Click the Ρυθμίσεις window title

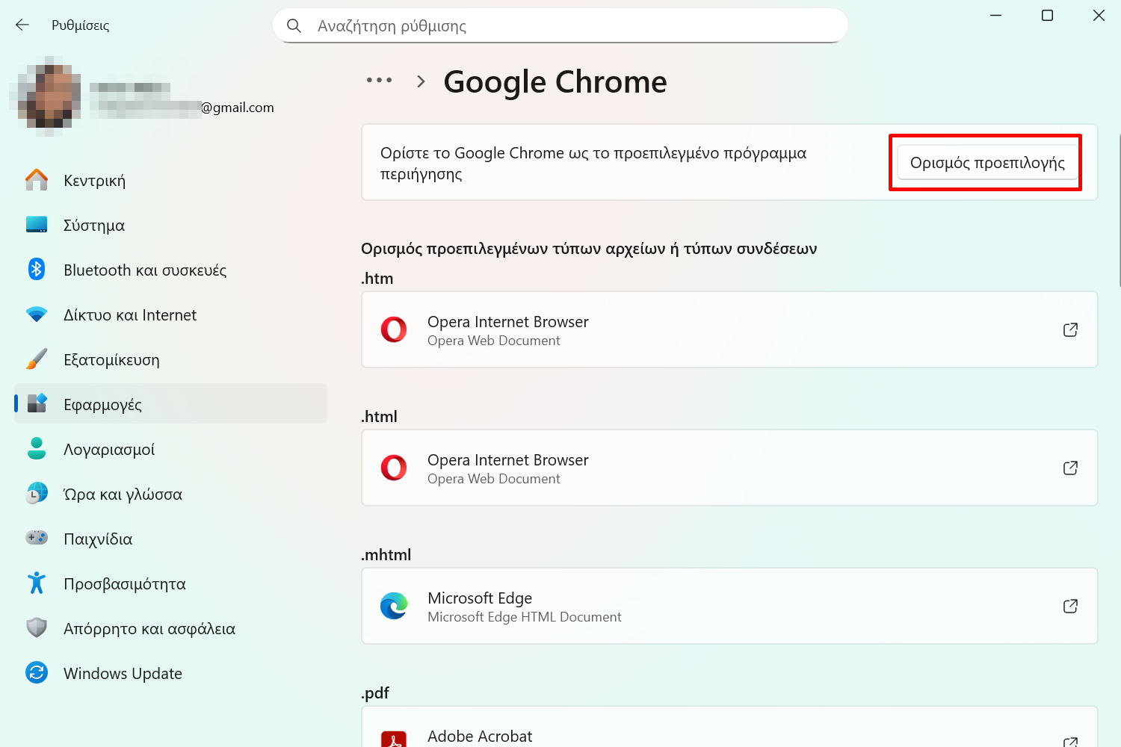tap(80, 25)
